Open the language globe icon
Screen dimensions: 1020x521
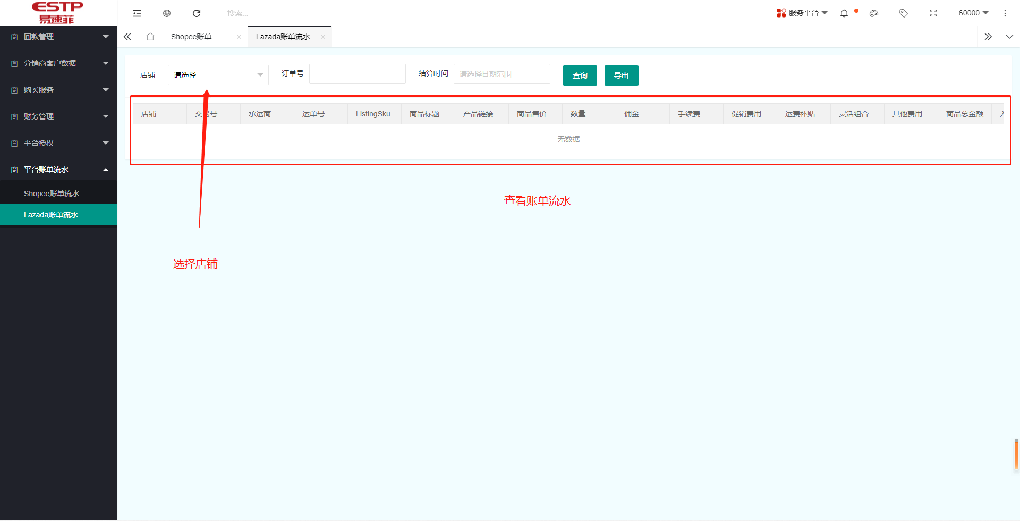pos(167,13)
